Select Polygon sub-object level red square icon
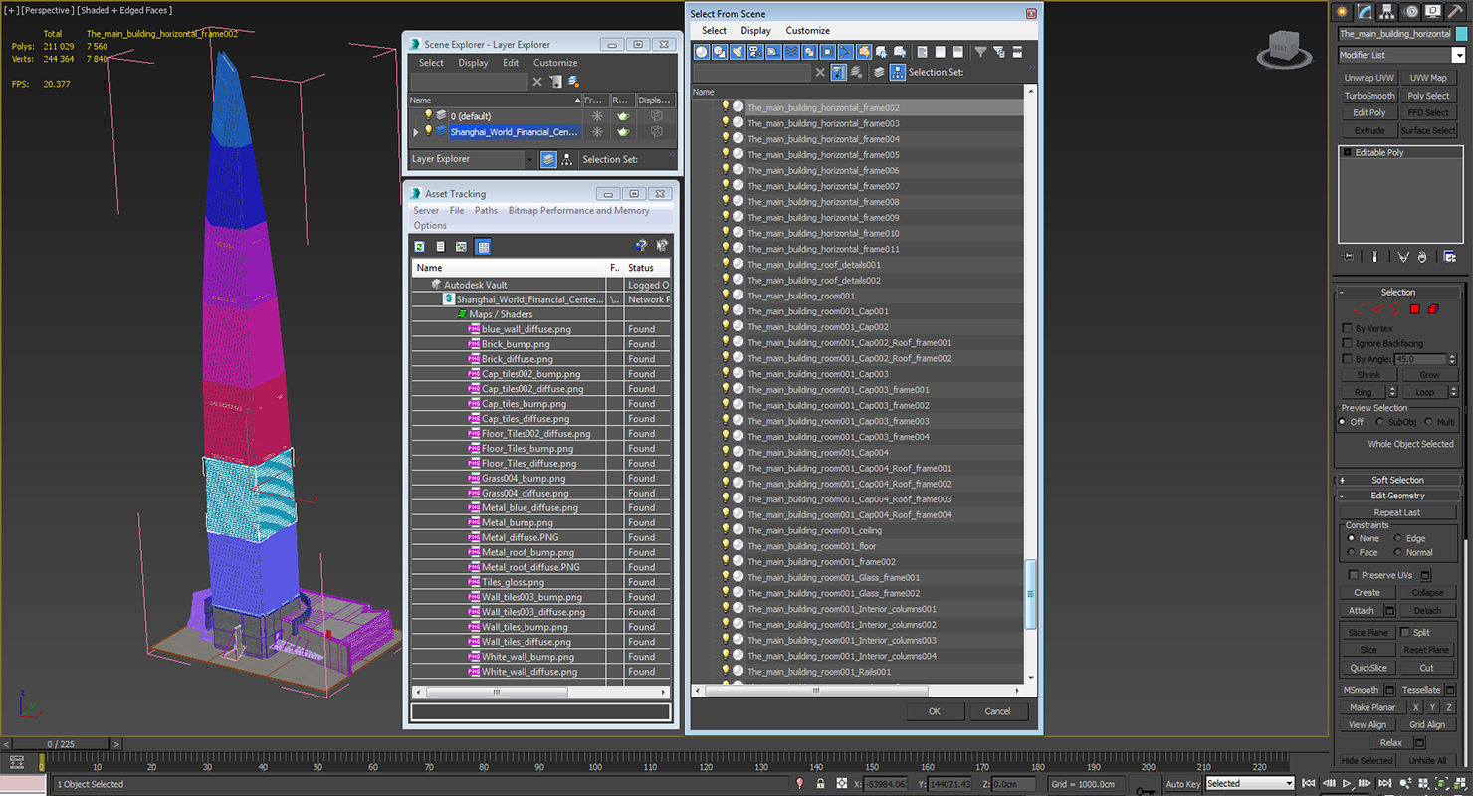Image resolution: width=1473 pixels, height=796 pixels. pyautogui.click(x=1415, y=309)
